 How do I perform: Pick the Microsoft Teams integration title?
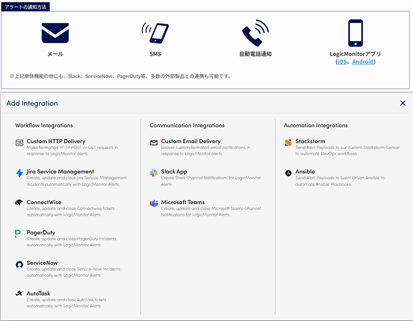tap(183, 202)
